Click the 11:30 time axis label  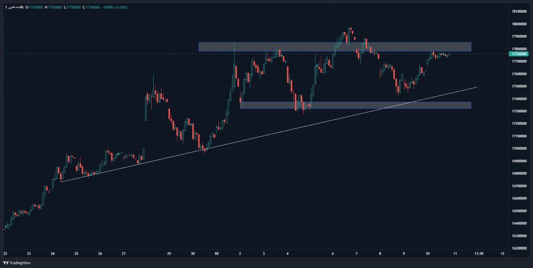479,253
